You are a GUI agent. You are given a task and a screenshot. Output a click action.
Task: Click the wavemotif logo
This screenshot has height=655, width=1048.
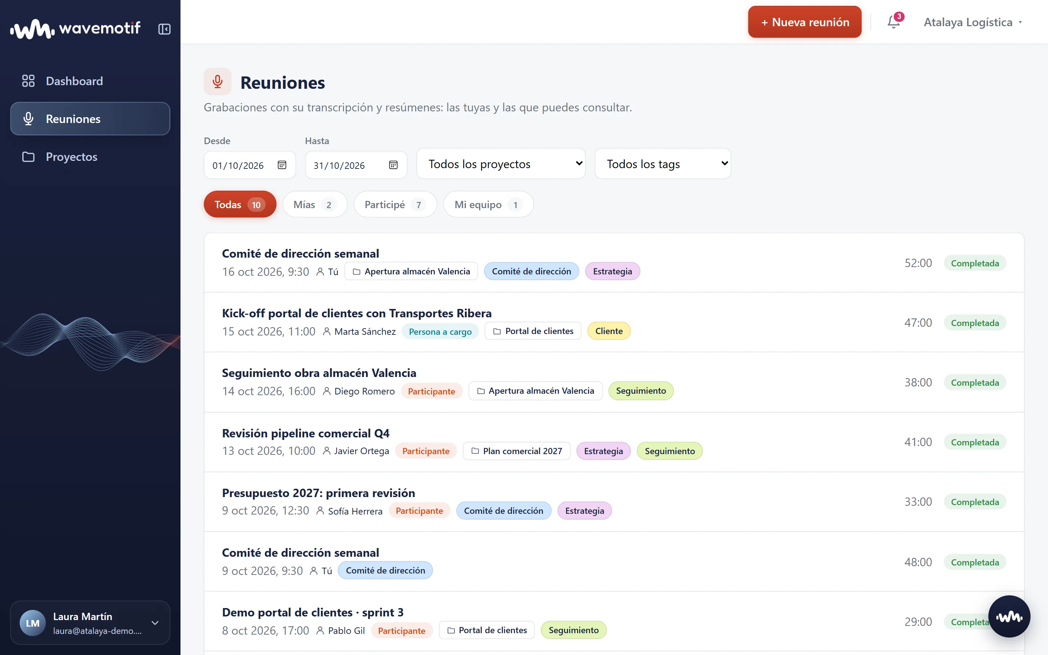[75, 29]
